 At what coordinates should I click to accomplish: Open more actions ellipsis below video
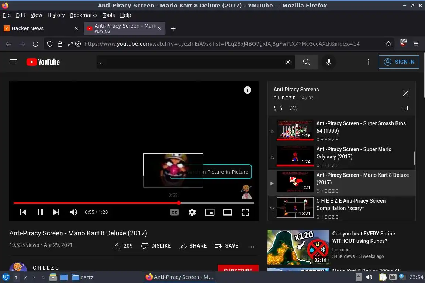point(251,247)
